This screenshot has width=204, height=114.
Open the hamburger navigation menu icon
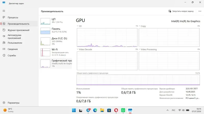[x=4, y=11]
